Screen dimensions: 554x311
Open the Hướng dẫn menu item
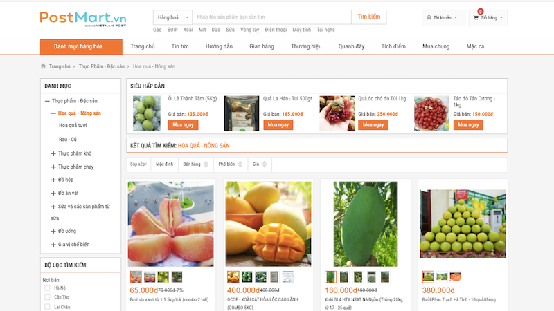pyautogui.click(x=219, y=46)
